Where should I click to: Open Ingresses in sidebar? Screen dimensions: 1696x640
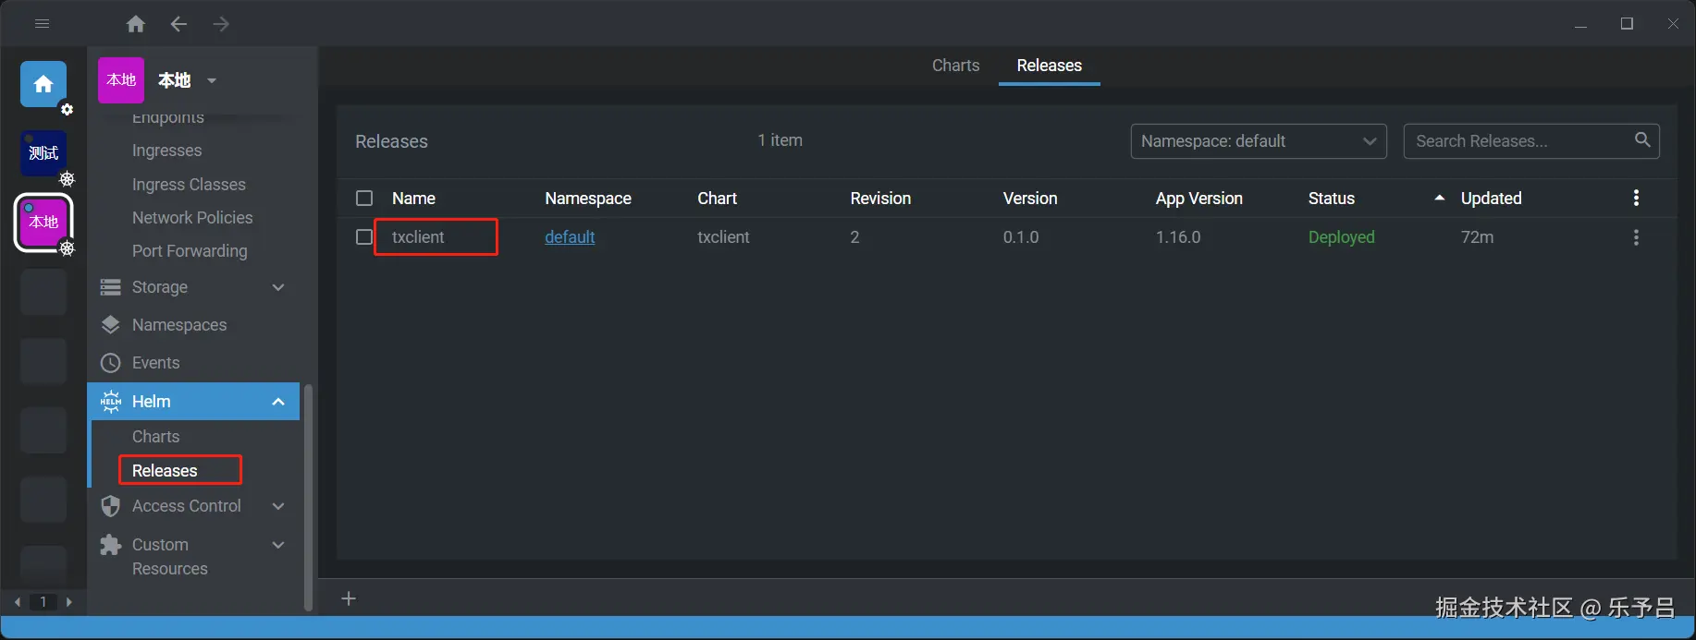coord(166,151)
